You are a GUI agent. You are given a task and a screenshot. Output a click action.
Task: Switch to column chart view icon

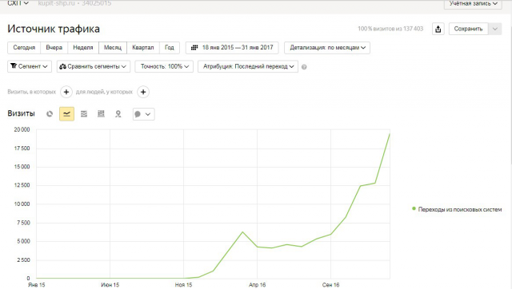pos(101,114)
